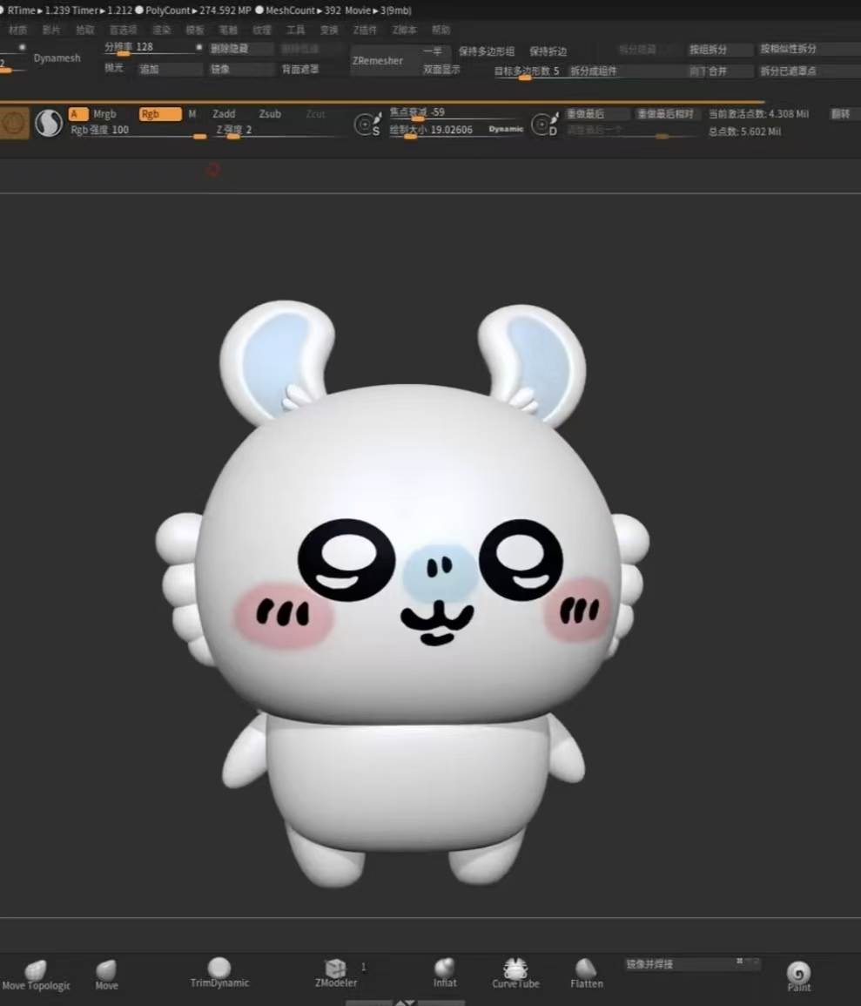Enable Zsub sculpt mode
Screen dimensions: 861x1006
[270, 113]
